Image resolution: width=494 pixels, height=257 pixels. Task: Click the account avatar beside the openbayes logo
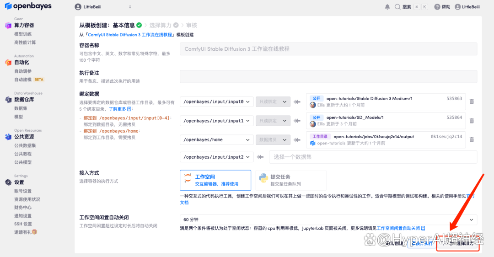tap(78, 7)
